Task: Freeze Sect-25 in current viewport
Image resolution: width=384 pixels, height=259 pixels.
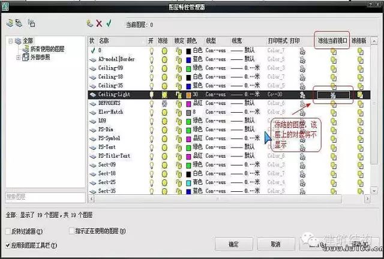Action: pos(334,183)
